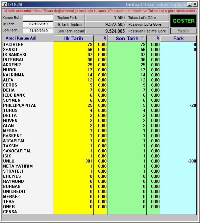Sort by Fark column header
Screen dimensions: 200x223
(178, 39)
